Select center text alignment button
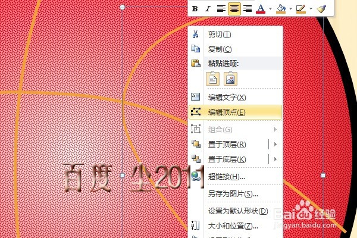Screen dimensions: 357x238 234,9
